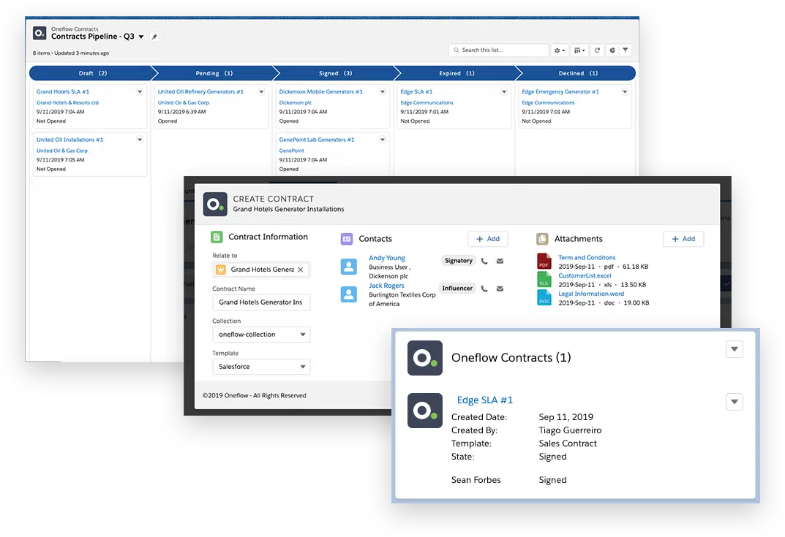Click the tan Attachments section icon

(542, 239)
